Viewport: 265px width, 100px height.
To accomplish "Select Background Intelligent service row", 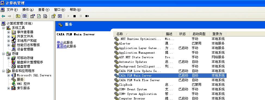I will [170, 66].
